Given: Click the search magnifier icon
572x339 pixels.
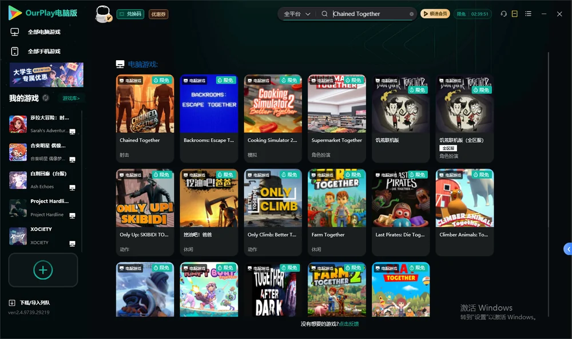Looking at the screenshot, I should pos(324,14).
